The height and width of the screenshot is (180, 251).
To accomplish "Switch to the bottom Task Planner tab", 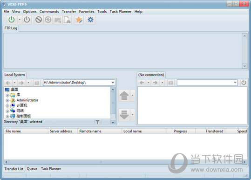I will 51,169.
